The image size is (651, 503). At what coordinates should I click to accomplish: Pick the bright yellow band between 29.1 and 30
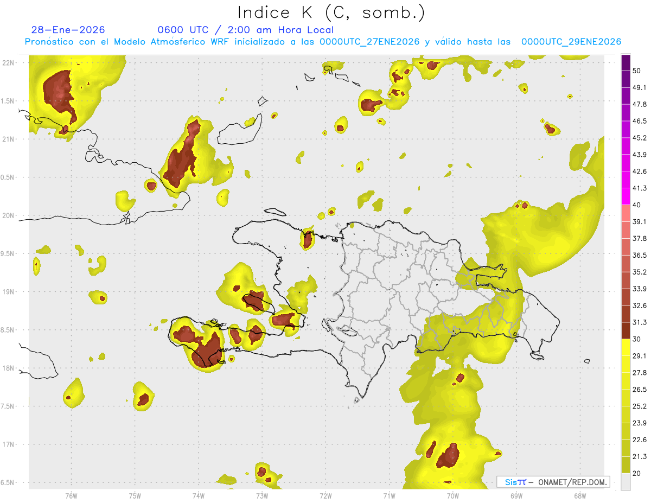626,347
